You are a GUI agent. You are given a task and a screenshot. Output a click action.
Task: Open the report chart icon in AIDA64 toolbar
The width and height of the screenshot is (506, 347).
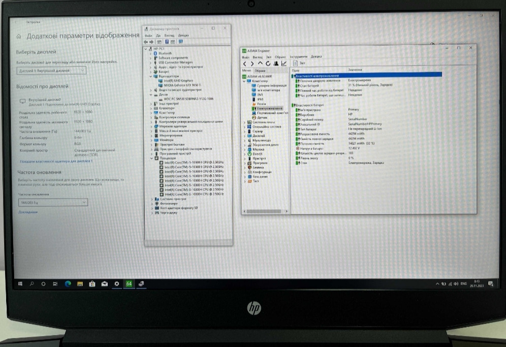[x=283, y=64]
